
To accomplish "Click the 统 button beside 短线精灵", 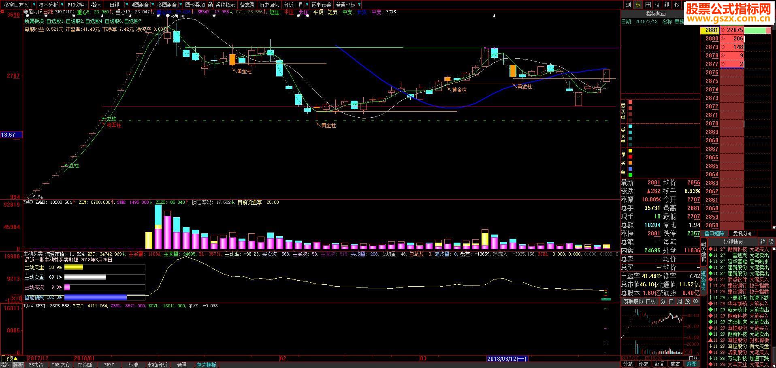I will point(763,242).
